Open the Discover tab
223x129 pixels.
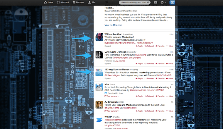(x=78, y=2)
